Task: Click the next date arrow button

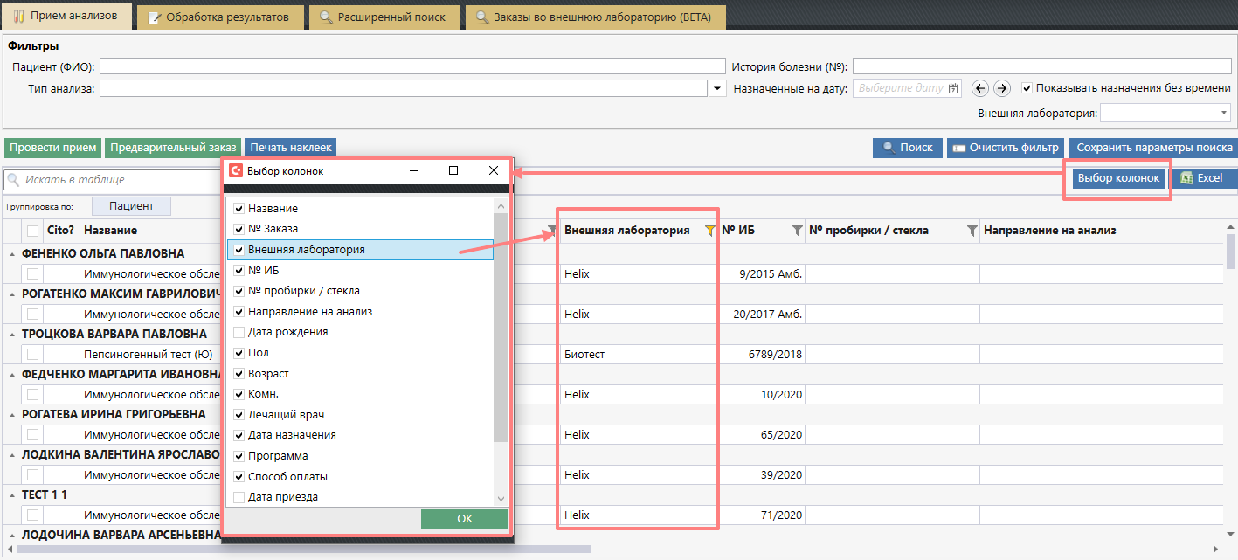Action: click(x=1002, y=88)
